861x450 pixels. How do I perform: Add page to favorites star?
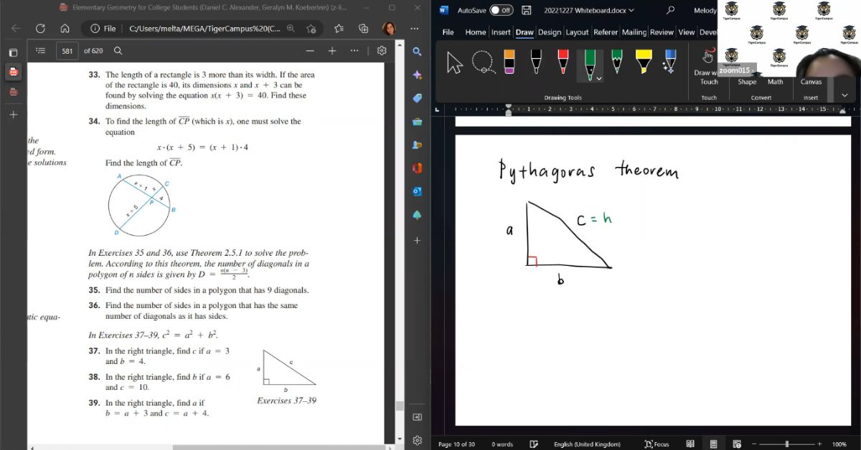point(311,29)
